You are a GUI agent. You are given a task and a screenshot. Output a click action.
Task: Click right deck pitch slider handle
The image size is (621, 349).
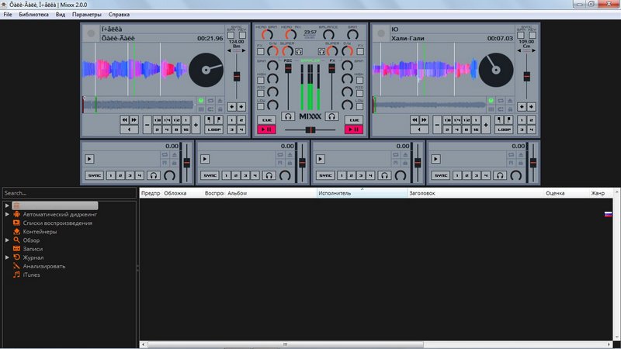(x=527, y=76)
